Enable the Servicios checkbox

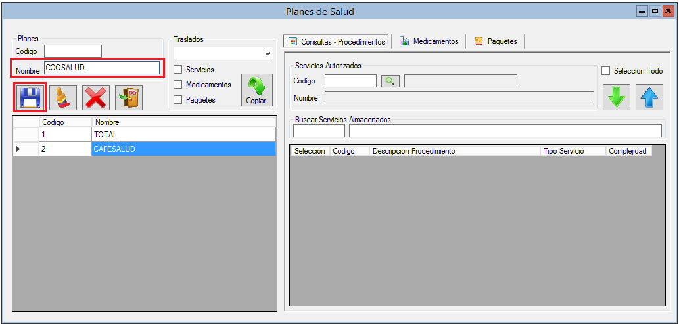pos(178,70)
